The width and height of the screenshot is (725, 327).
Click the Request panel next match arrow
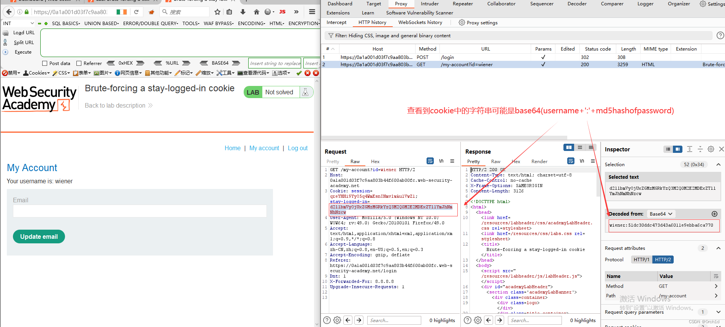pos(359,321)
